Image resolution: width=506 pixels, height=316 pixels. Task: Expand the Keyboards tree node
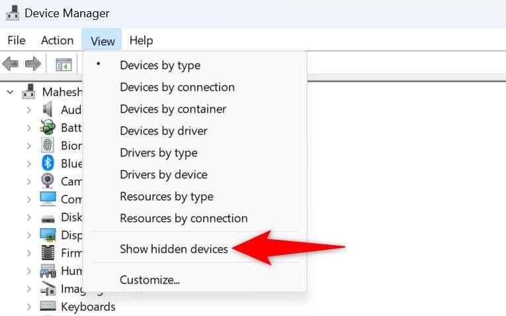28,307
